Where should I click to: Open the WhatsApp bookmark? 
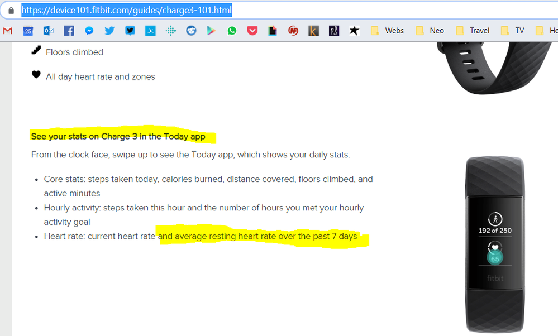pos(232,31)
